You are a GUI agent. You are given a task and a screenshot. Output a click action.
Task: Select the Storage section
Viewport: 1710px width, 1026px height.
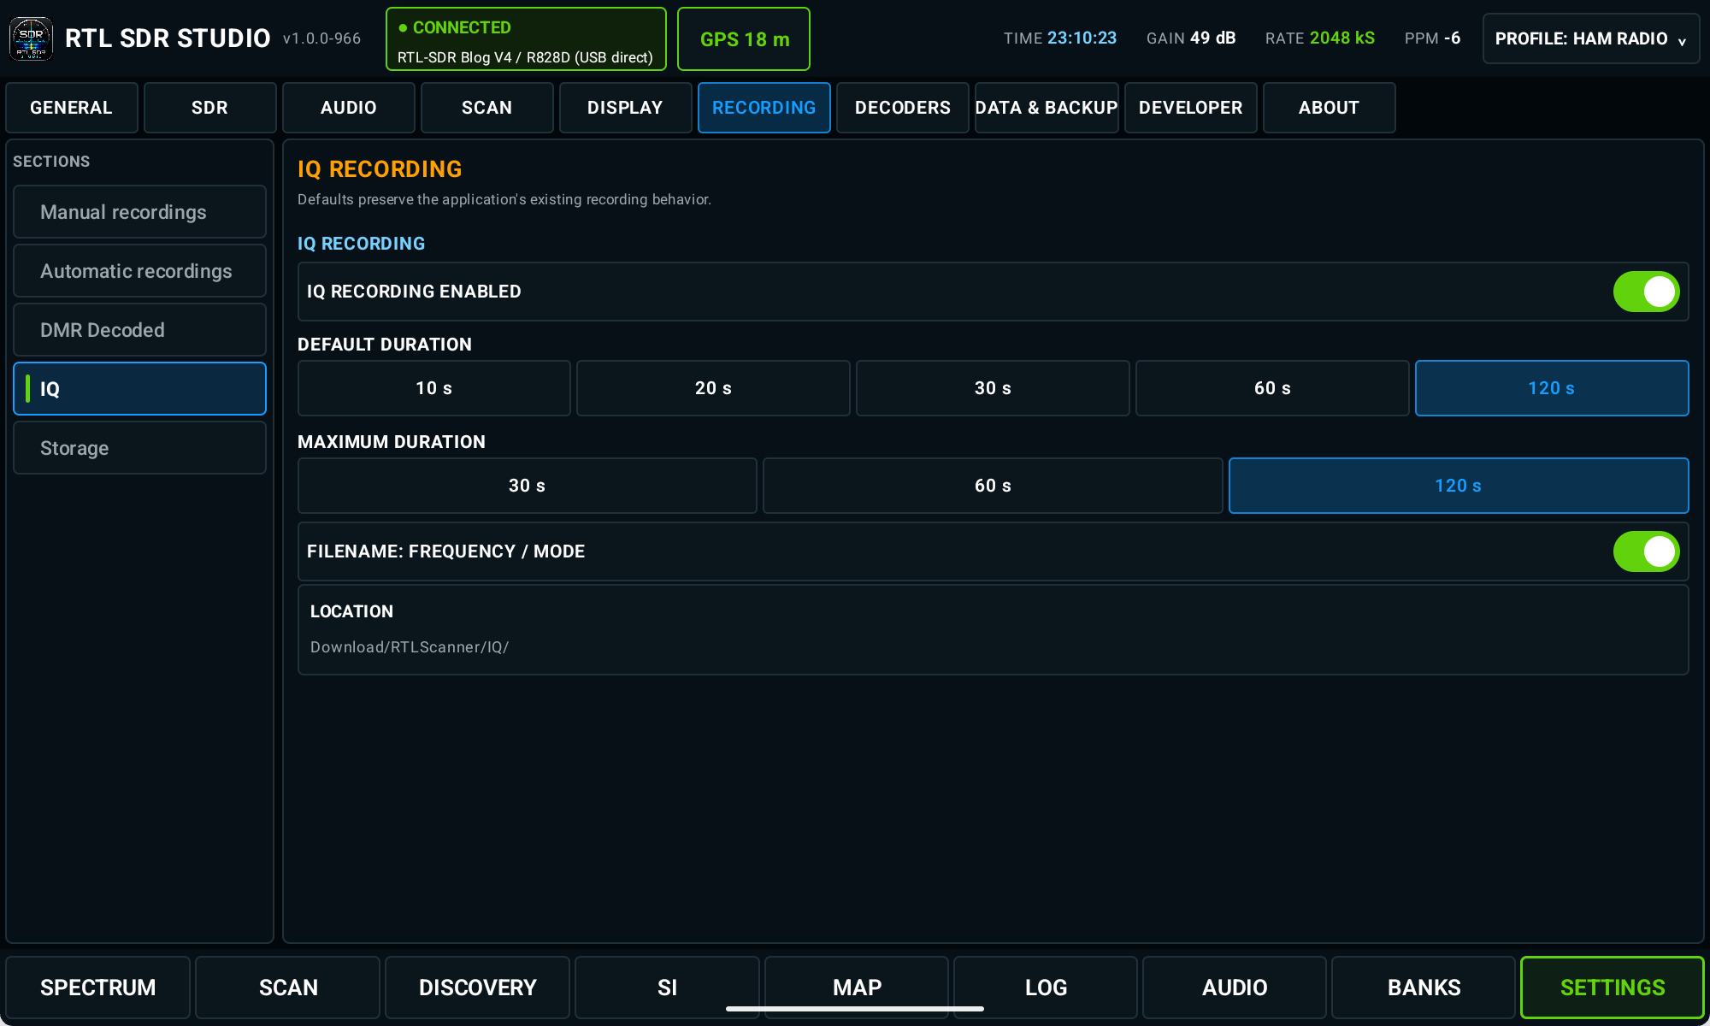139,448
